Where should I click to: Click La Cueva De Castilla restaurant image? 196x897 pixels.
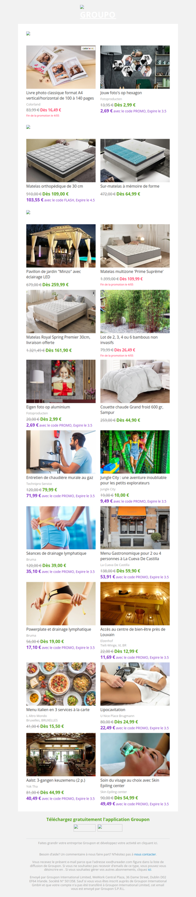coord(135,528)
